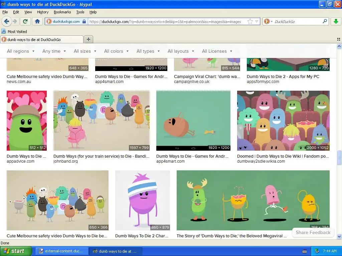Open the Bookmarks menu

pos(62,12)
